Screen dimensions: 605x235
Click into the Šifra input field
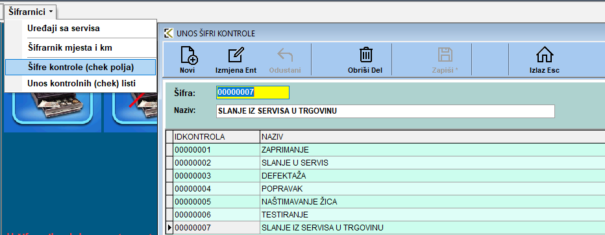click(x=253, y=92)
